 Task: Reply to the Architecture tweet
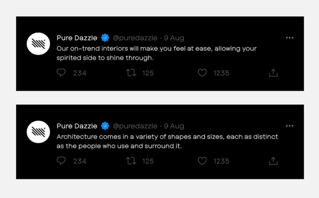pos(61,160)
